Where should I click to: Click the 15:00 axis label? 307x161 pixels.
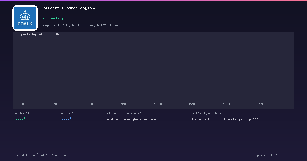192,104
